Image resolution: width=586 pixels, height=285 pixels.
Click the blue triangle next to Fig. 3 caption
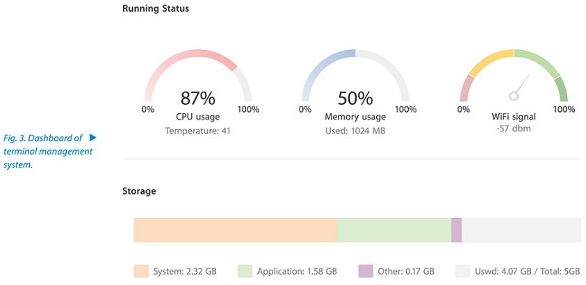click(92, 138)
